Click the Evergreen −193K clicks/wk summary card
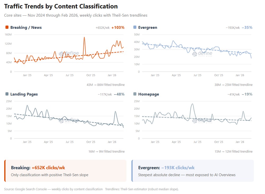 (192, 171)
